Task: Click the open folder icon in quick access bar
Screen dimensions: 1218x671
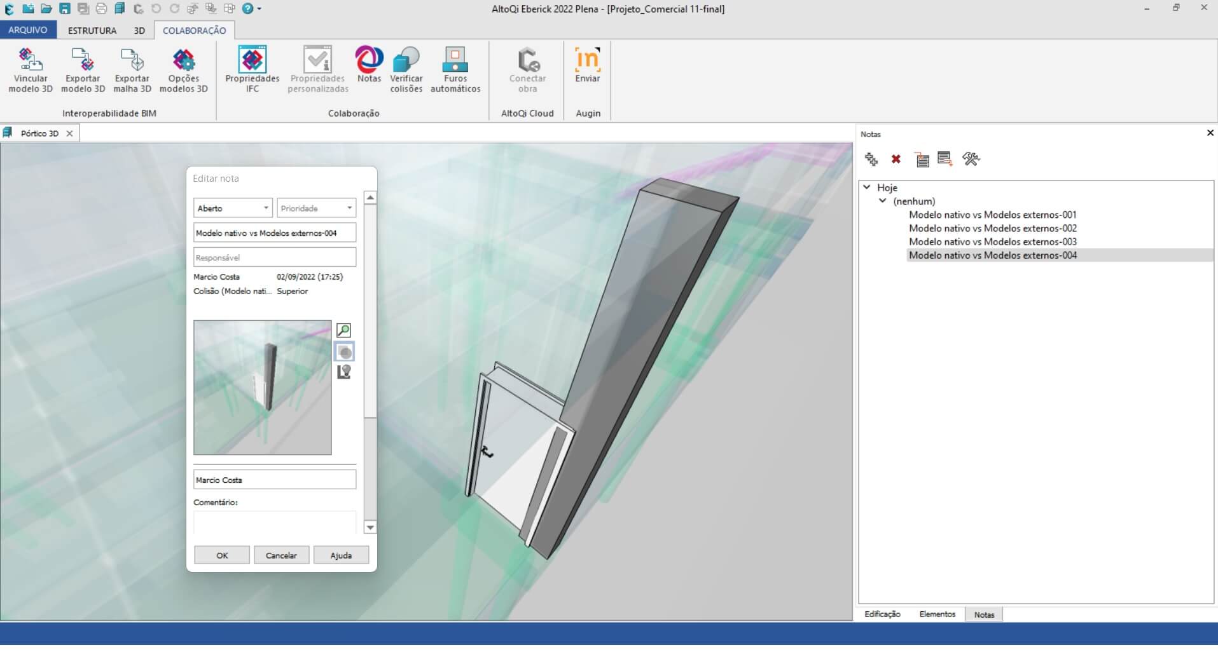Action: (x=46, y=9)
